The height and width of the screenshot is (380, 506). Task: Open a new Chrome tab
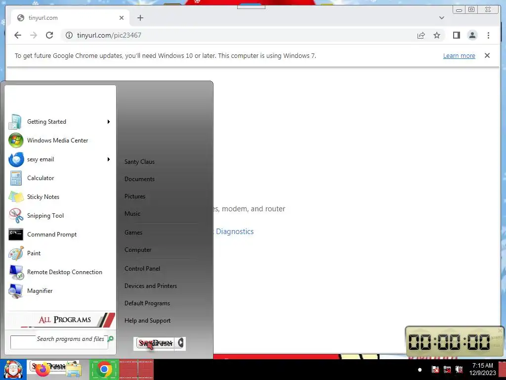(140, 18)
